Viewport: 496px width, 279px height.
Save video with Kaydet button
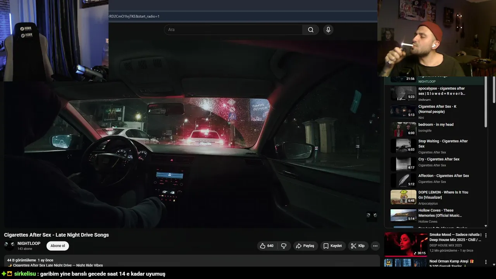[332, 246]
